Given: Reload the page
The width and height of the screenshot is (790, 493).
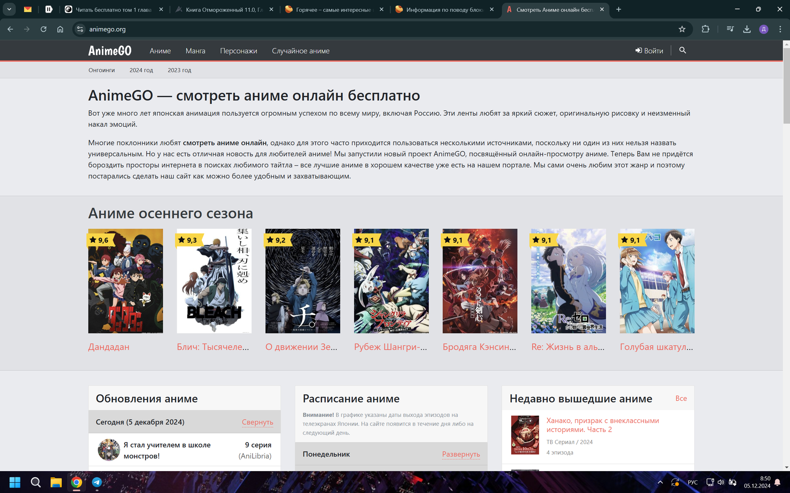Looking at the screenshot, I should pyautogui.click(x=44, y=29).
